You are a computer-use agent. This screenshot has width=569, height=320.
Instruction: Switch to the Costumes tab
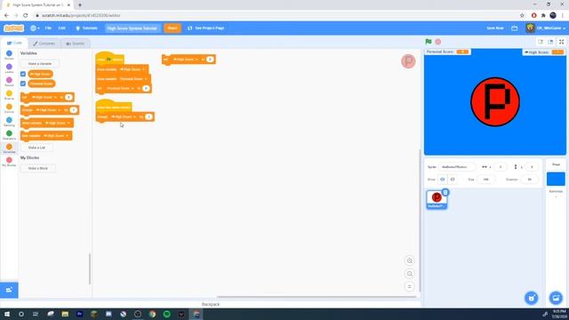pos(44,44)
